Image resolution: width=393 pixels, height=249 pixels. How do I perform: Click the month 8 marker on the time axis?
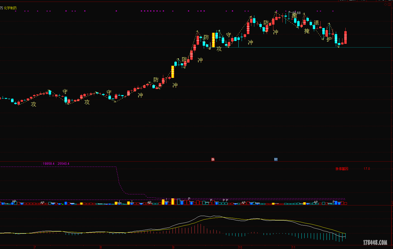pos(101,247)
